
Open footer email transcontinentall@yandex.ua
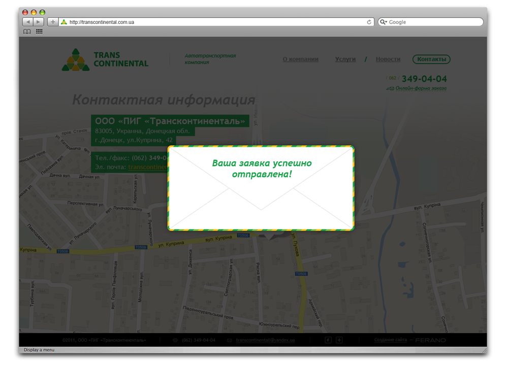265,340
